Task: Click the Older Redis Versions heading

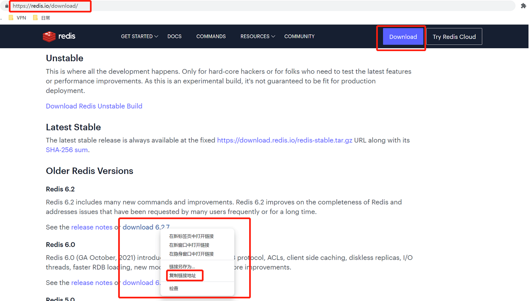Action: [x=89, y=171]
